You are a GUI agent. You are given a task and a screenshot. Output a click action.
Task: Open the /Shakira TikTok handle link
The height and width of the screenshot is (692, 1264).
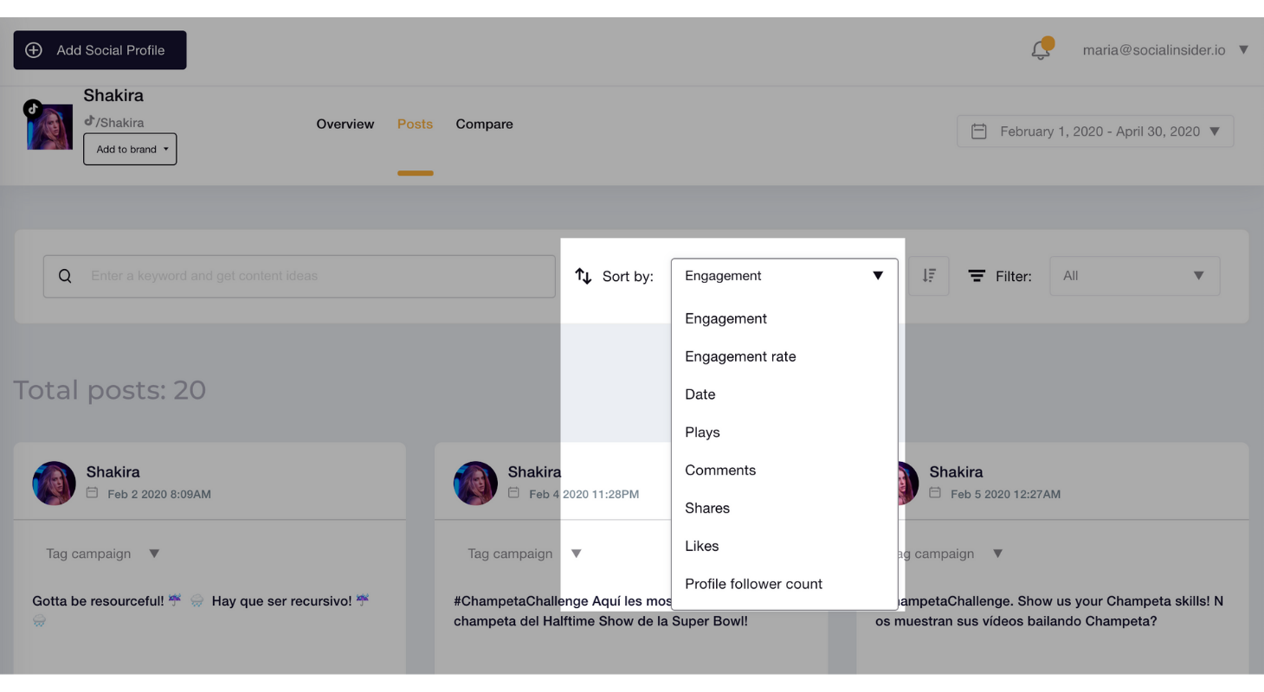[114, 122]
